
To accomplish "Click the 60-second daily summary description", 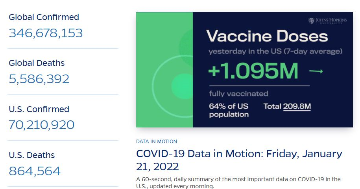I will [x=238, y=182].
